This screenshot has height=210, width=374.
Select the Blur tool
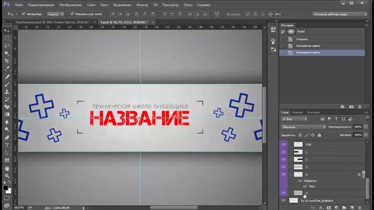point(7,122)
